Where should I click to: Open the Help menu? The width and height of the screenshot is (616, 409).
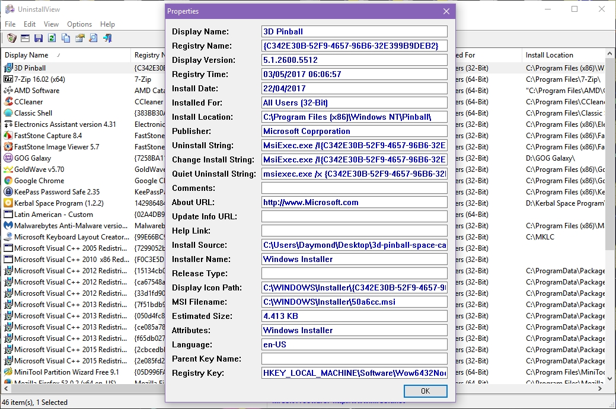pos(107,24)
